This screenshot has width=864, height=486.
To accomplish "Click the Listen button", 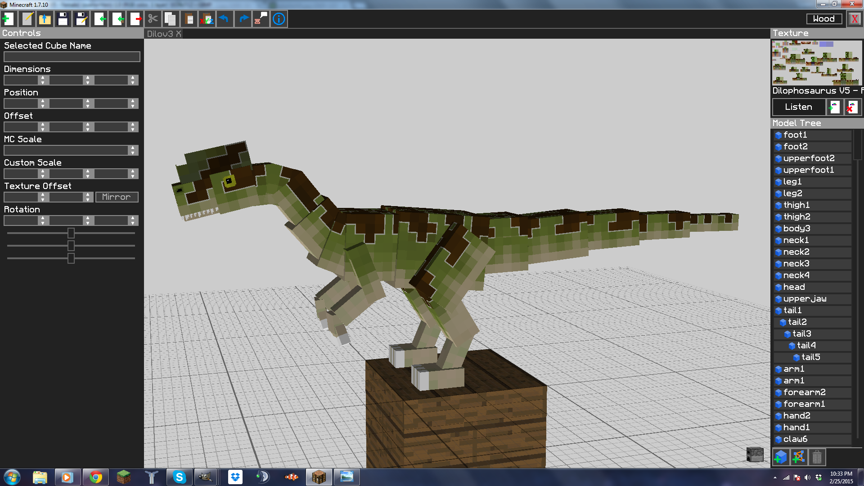I will pyautogui.click(x=799, y=107).
